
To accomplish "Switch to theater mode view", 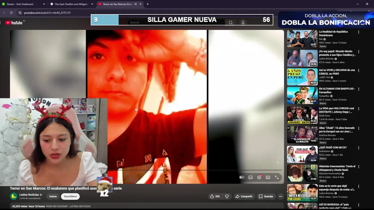I will [268, 177].
